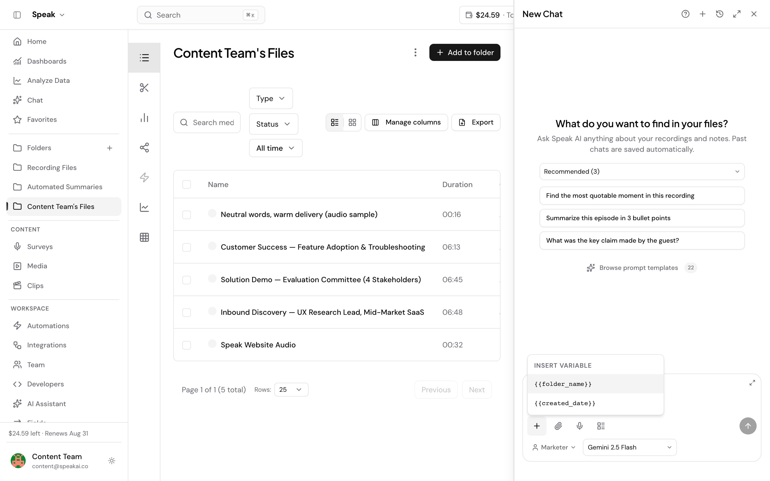The width and height of the screenshot is (770, 481).
Task: Open the Speak workspace dropdown
Action: click(48, 15)
